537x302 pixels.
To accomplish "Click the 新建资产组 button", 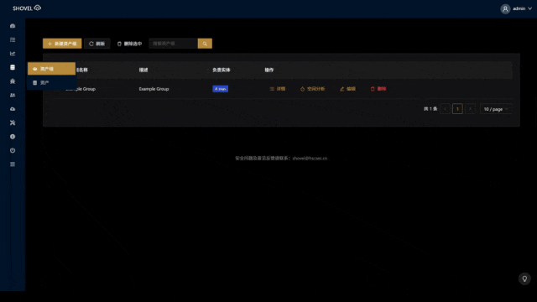I will point(62,44).
